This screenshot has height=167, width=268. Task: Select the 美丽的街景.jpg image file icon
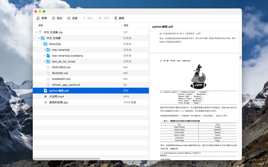coord(46,103)
